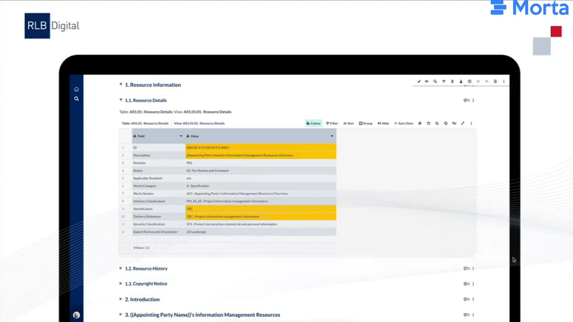
Task: Open the top toolbar magnifier search icon
Action: (435, 81)
